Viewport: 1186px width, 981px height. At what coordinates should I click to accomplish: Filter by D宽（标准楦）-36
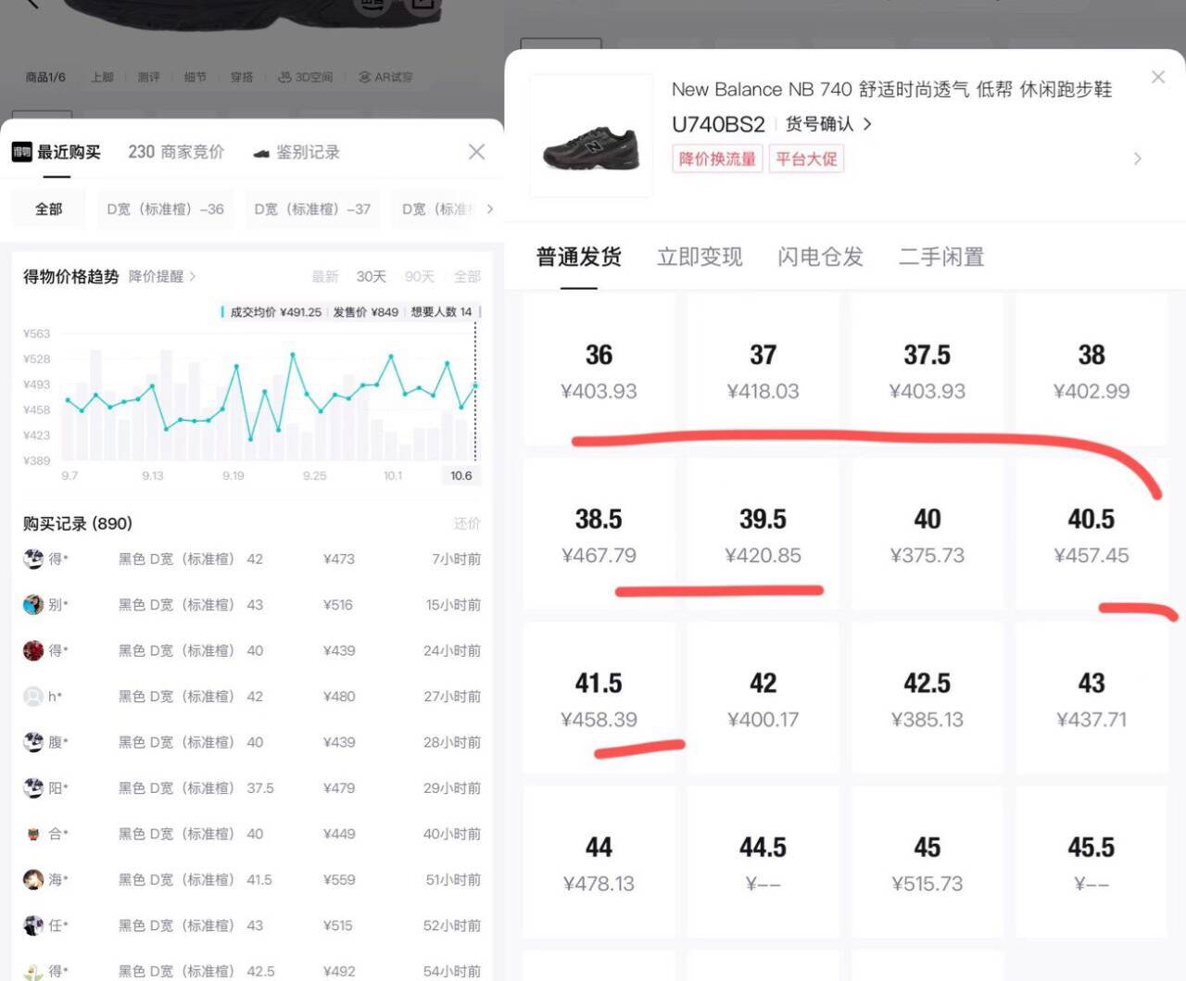(x=165, y=209)
